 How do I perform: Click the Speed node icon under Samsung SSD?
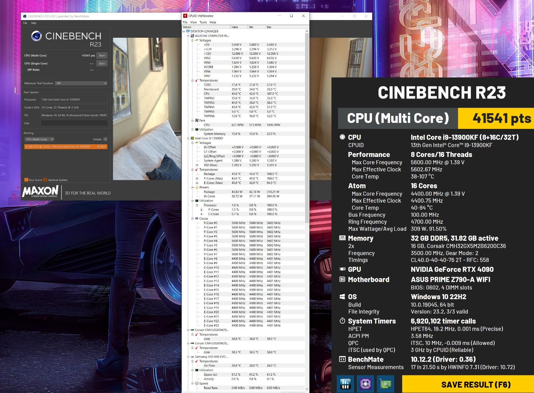(x=197, y=383)
